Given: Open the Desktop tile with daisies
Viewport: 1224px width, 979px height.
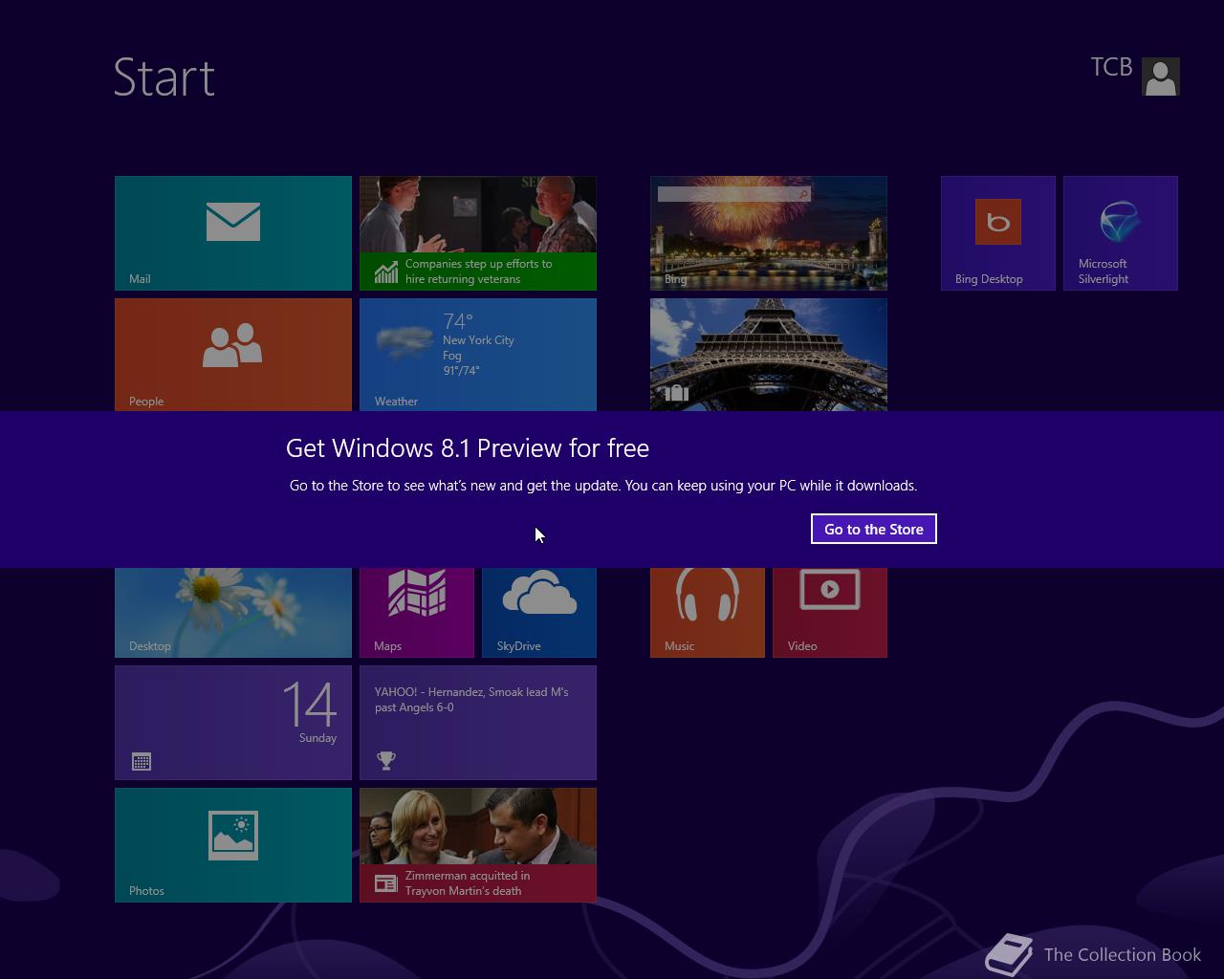Looking at the screenshot, I should 233,613.
